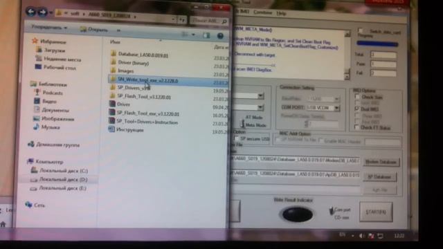Select Избранное in the navigation pane

50,41
